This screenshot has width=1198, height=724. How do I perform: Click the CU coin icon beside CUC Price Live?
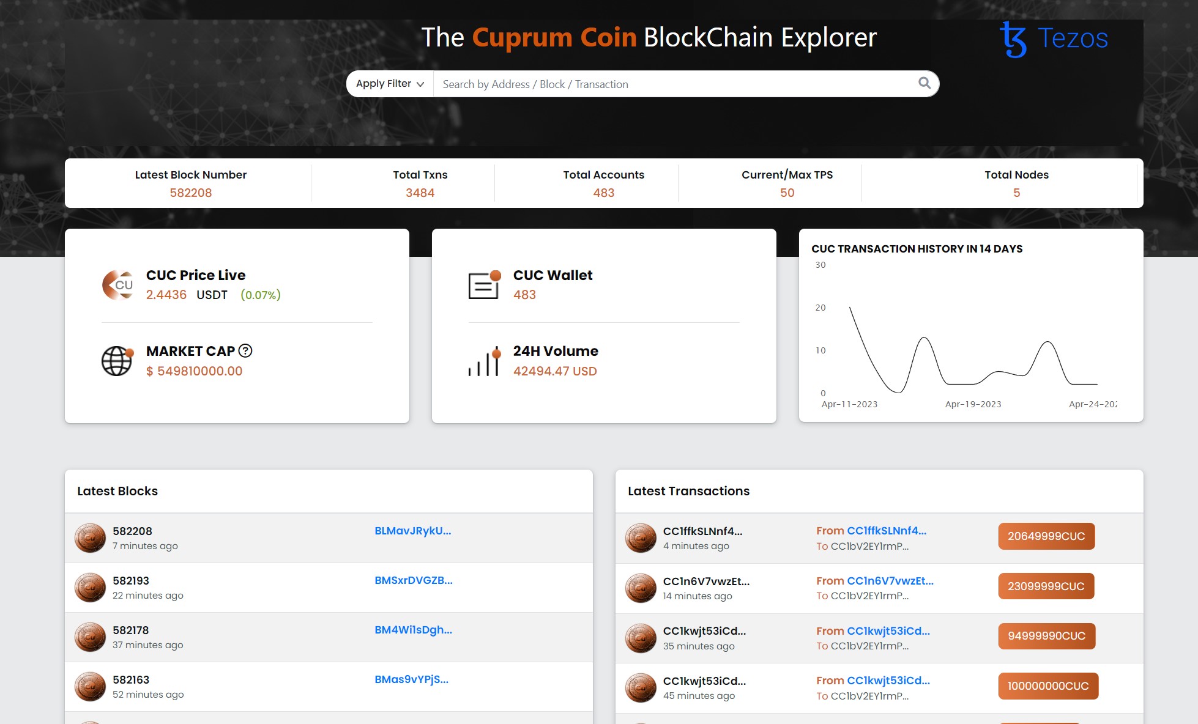coord(117,284)
